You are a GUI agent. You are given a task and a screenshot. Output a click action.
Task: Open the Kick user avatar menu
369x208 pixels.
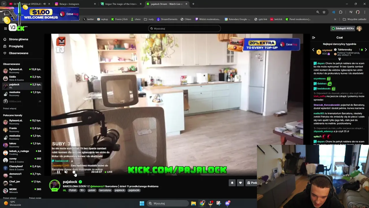click(x=359, y=29)
